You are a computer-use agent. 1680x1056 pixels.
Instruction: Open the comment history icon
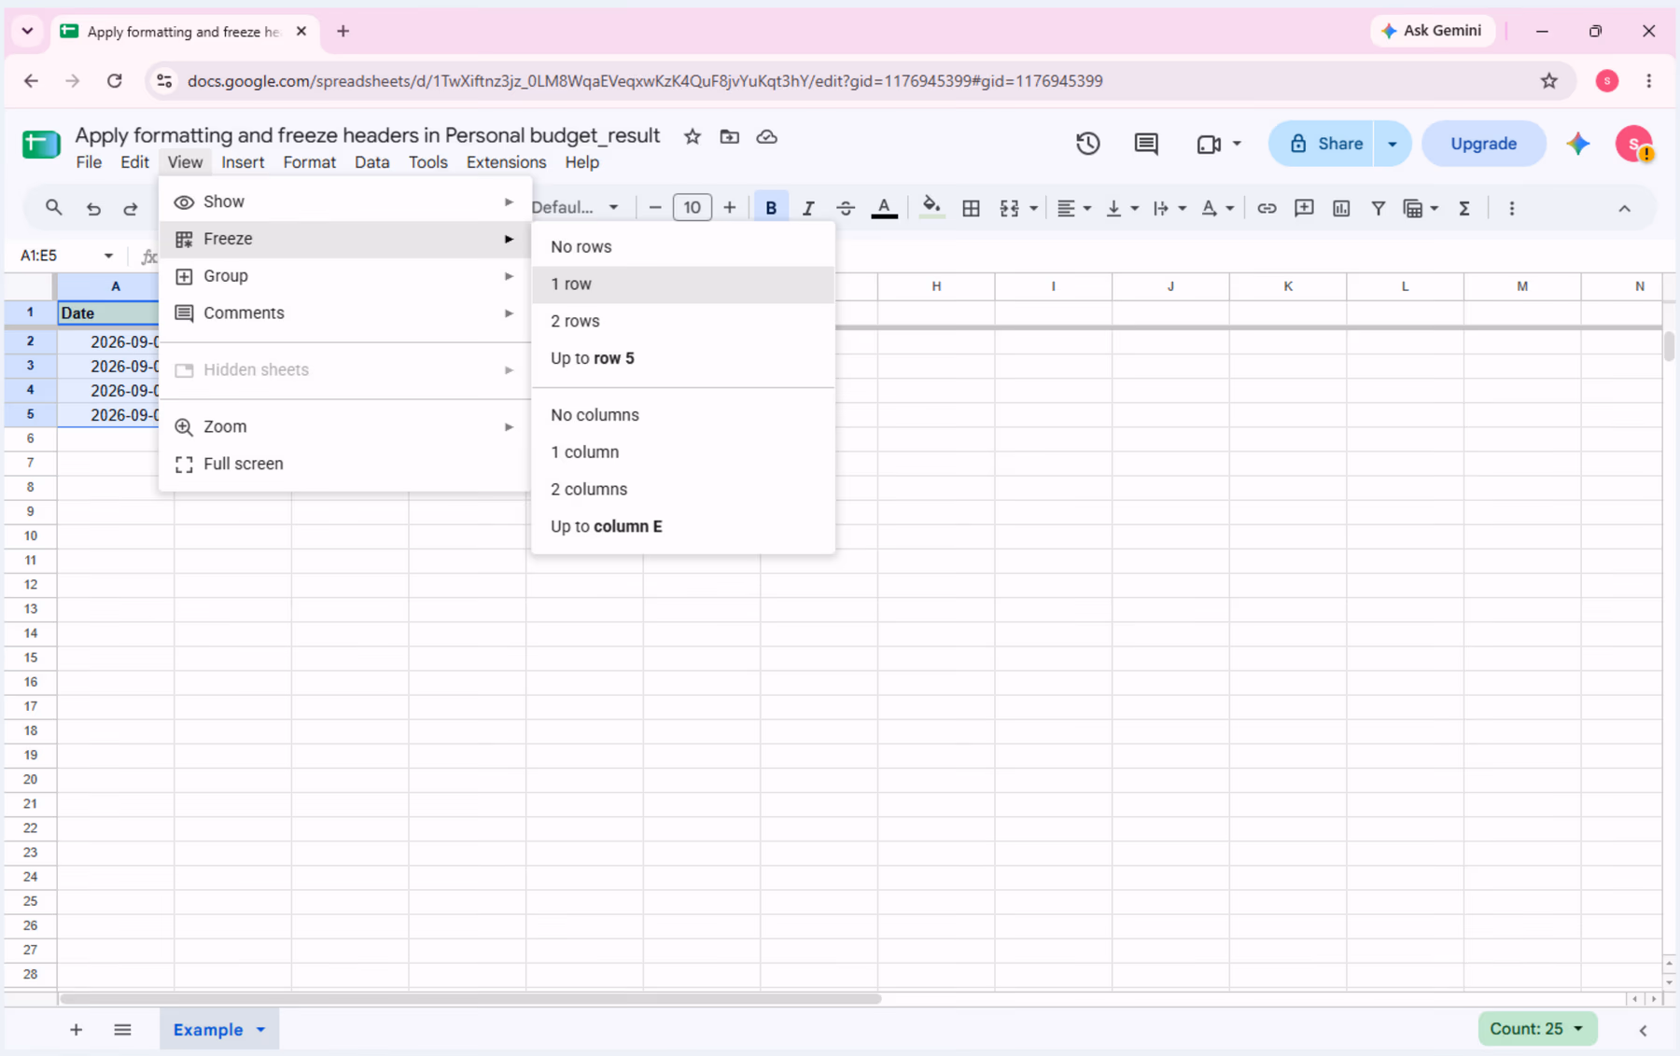point(1146,144)
